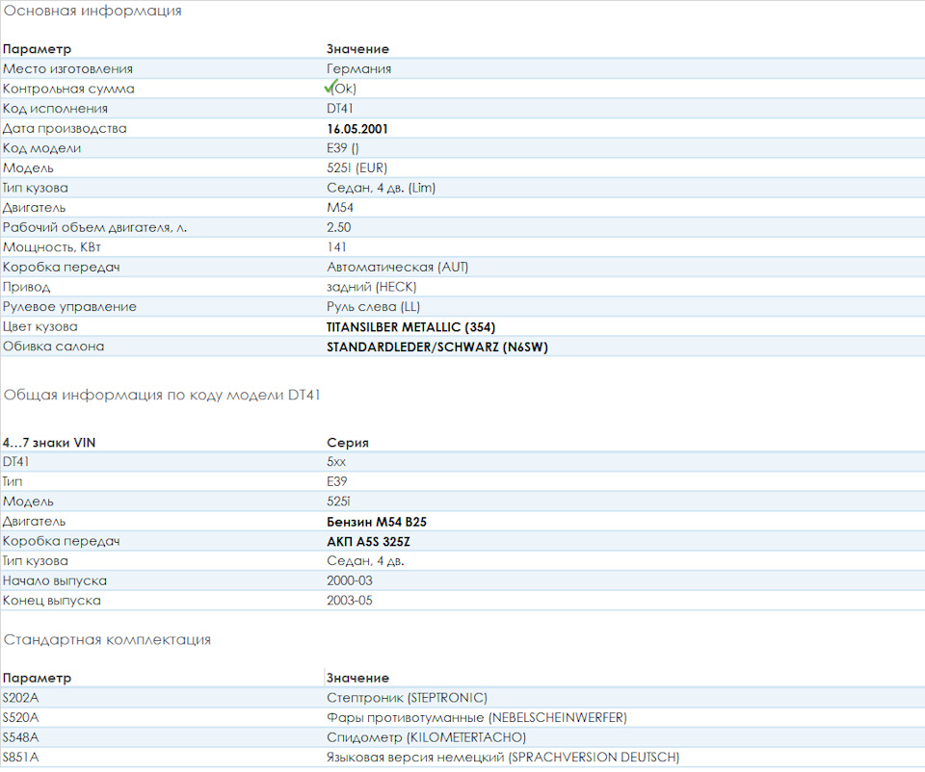Select the 'Основная информация' heading
925x772 pixels.
point(92,11)
